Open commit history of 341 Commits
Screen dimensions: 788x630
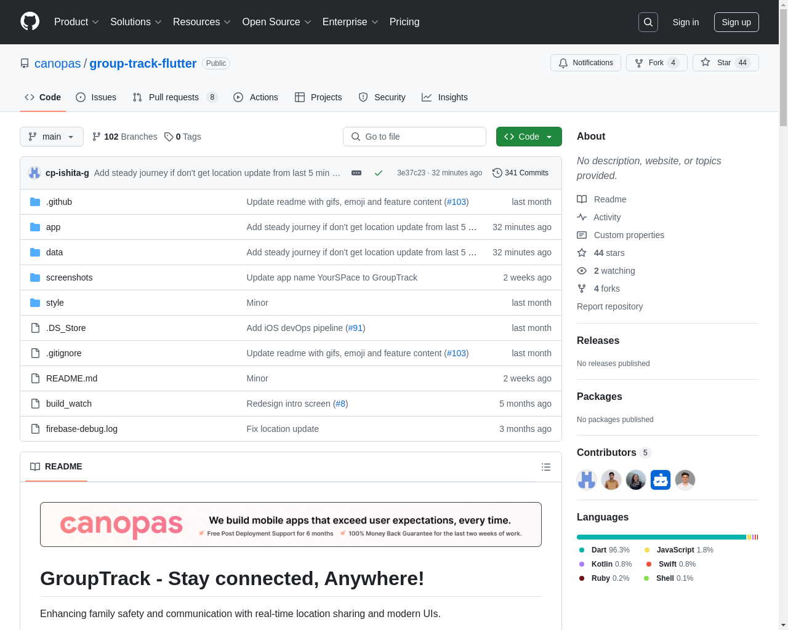520,173
